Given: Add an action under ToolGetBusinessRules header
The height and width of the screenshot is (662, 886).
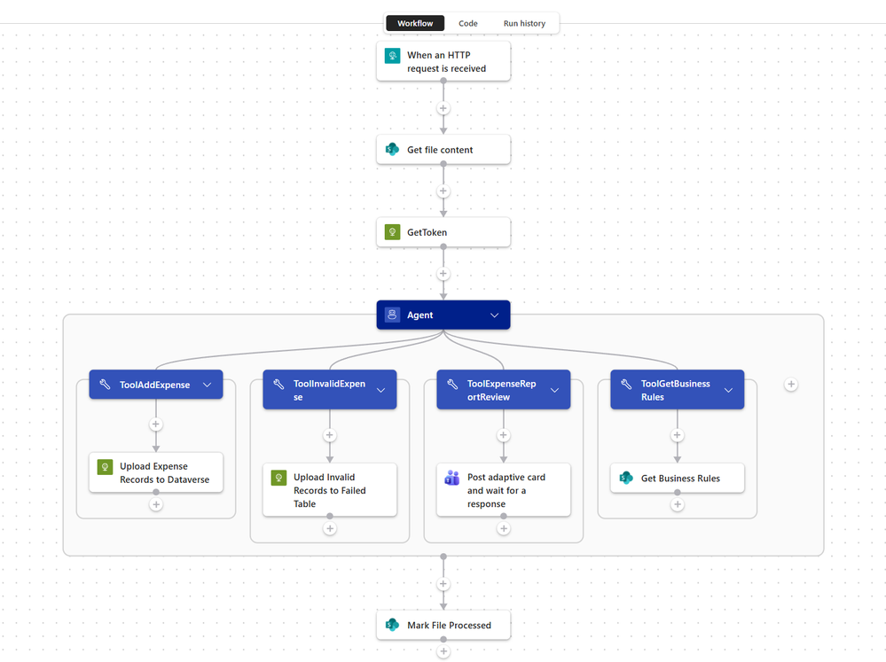Looking at the screenshot, I should click(x=677, y=435).
